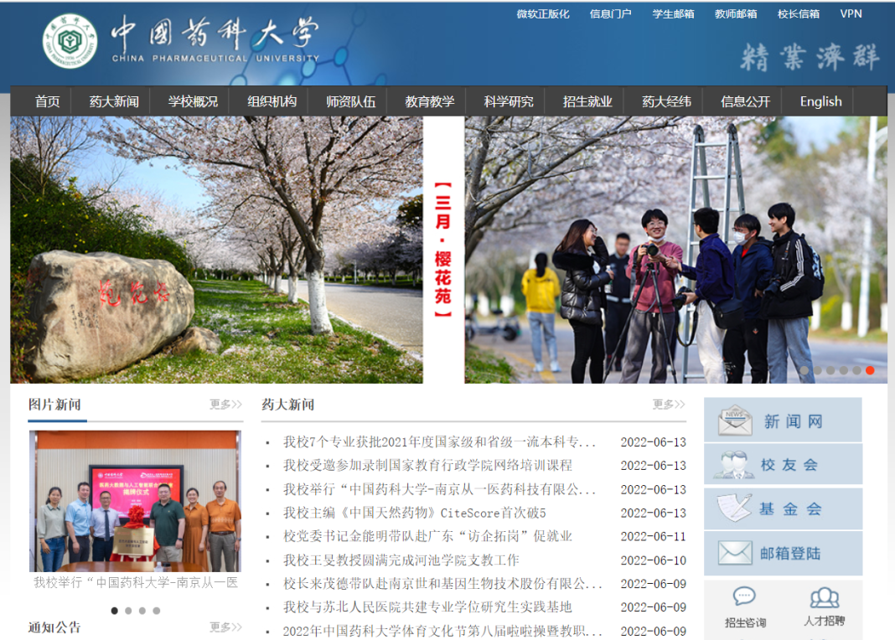Open the 组织机构 navigation menu
This screenshot has width=895, height=640.
272,101
